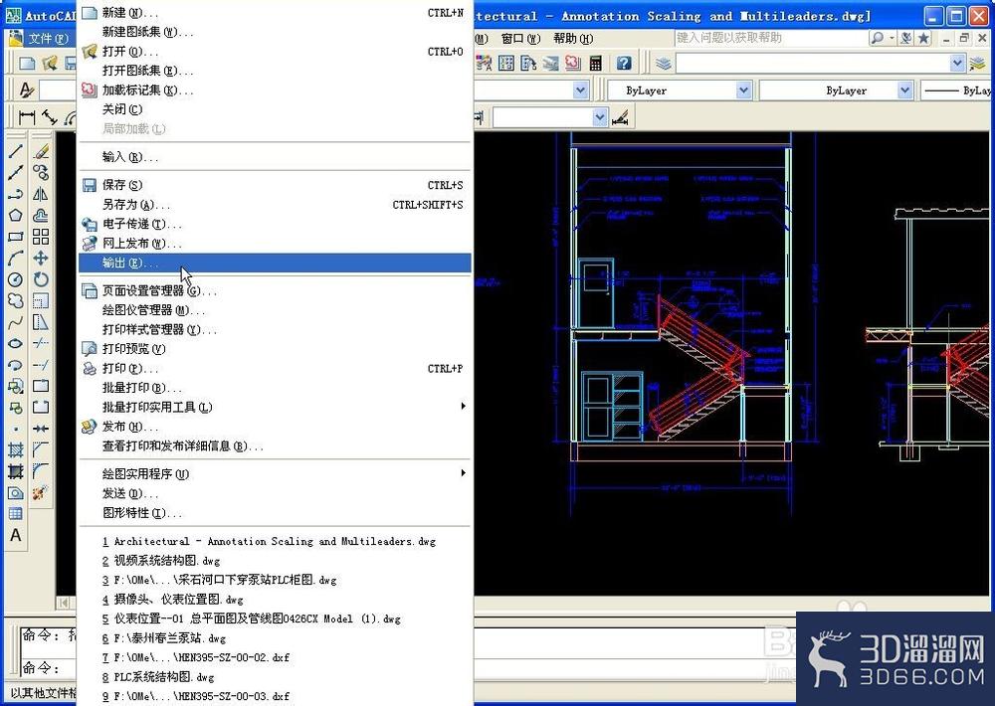Open the Markup Set Manager icon
Viewport: 995px width, 706px height.
pos(573,63)
